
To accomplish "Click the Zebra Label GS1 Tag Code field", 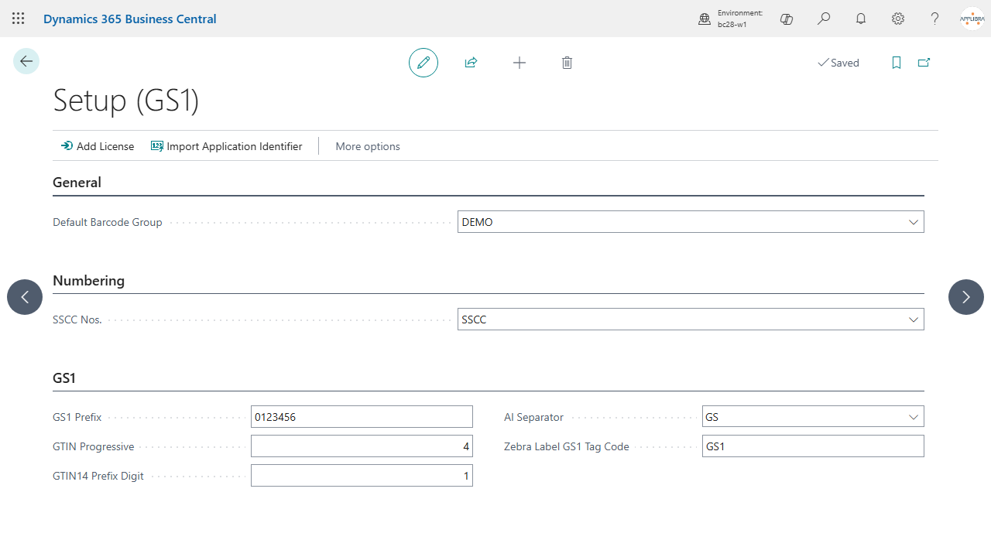I will point(813,446).
